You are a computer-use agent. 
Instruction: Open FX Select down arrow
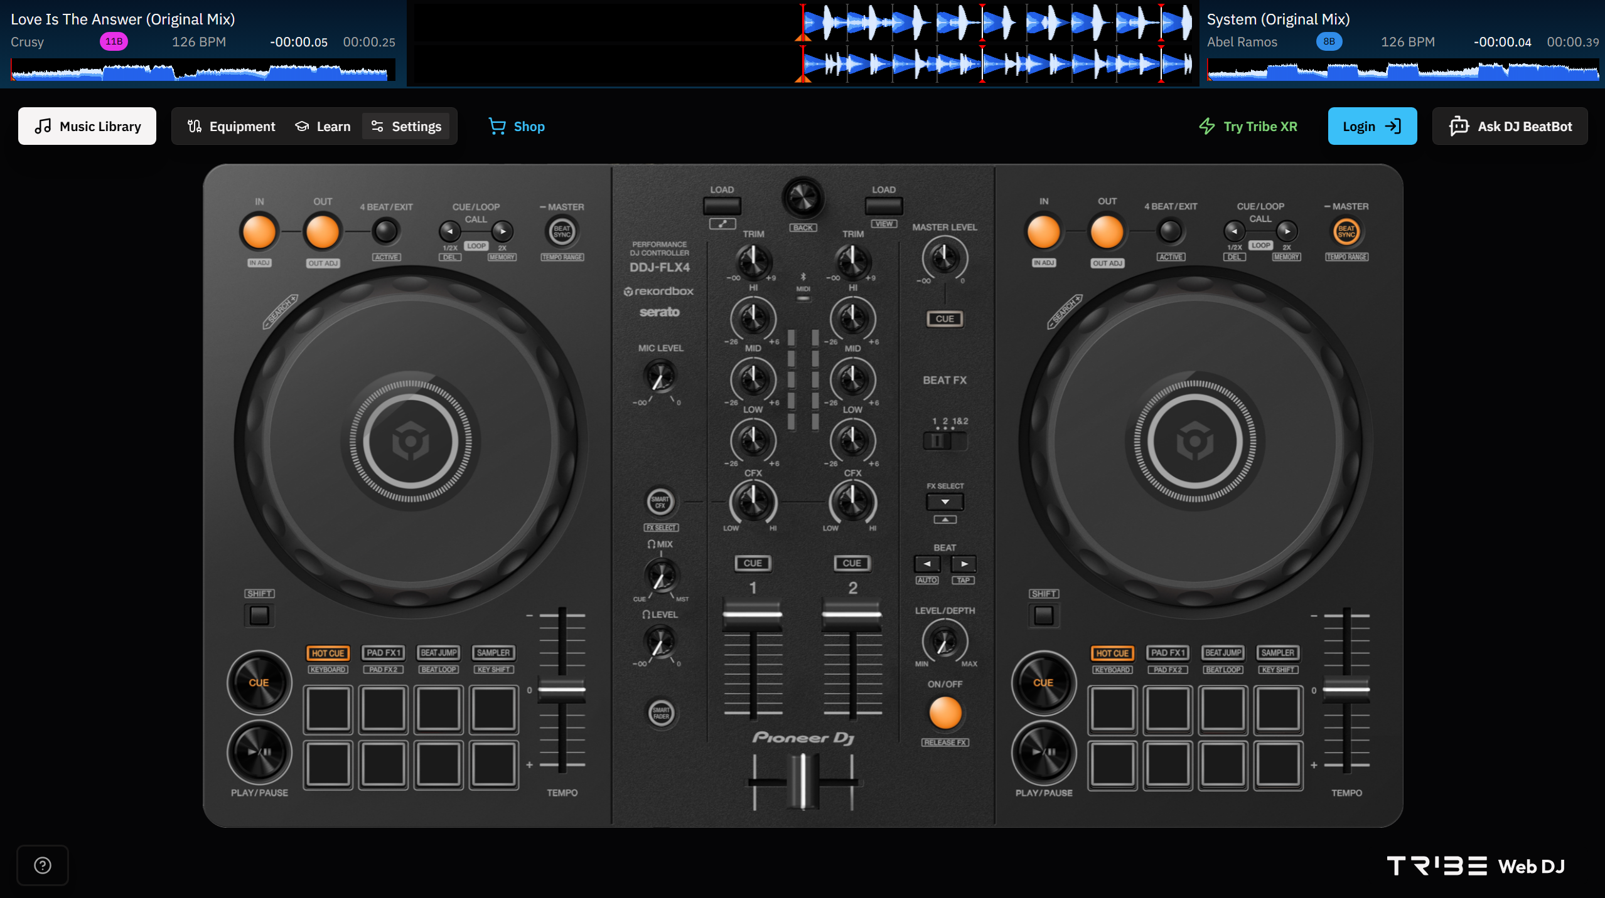[x=945, y=502]
